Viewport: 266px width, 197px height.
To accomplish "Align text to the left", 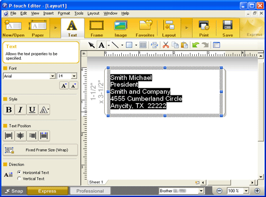I will [9, 136].
